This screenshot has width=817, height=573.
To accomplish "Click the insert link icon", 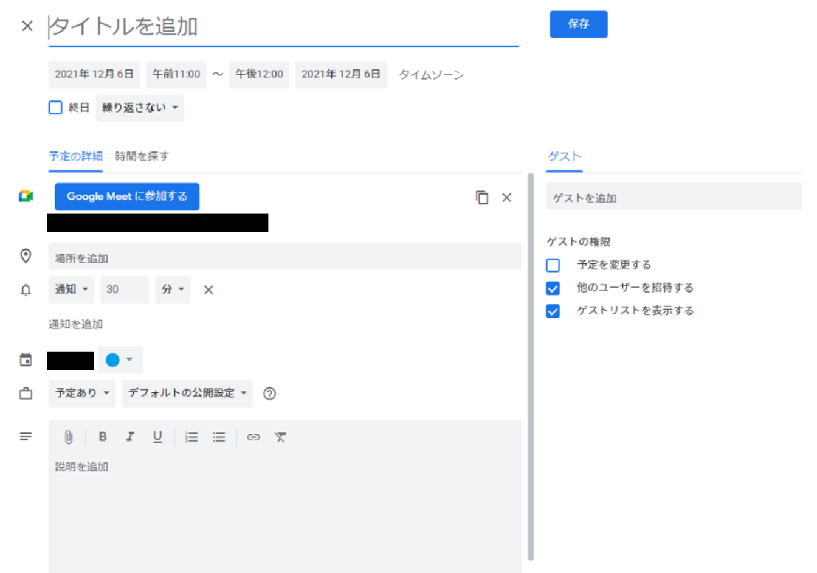I will (x=253, y=437).
